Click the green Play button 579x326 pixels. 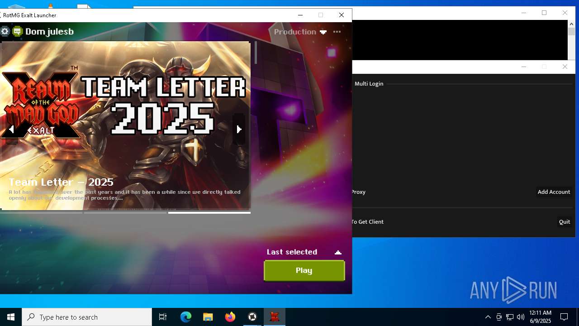(x=304, y=270)
